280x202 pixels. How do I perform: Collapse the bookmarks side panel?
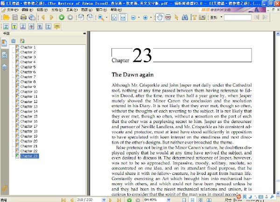coord(84,34)
